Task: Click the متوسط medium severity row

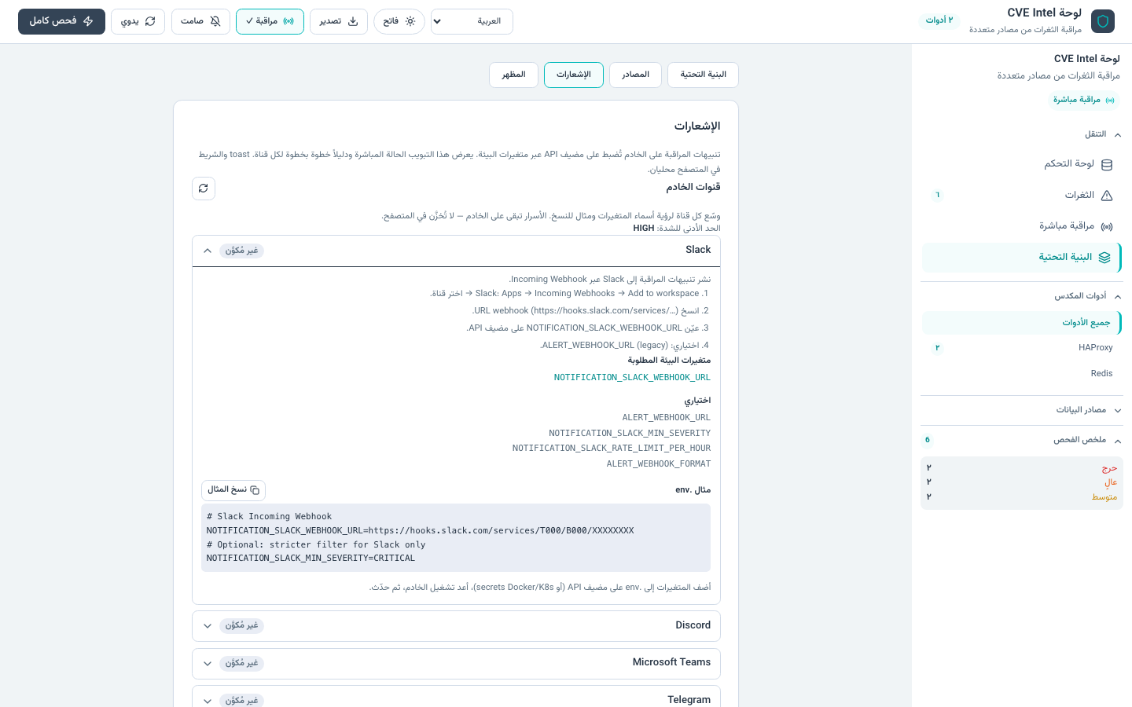Action: click(x=1022, y=497)
